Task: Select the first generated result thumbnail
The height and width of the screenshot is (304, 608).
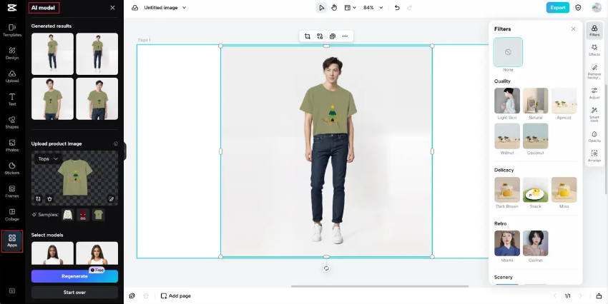Action: pos(52,54)
